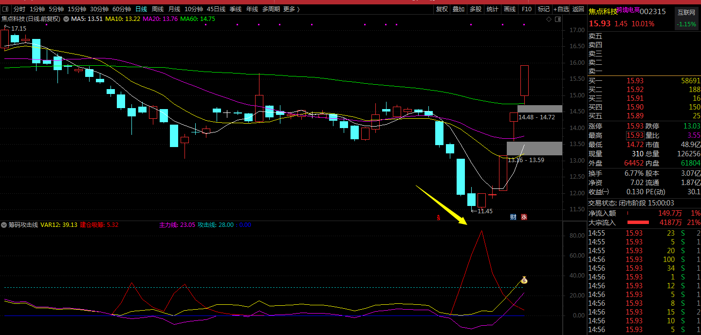Image resolution: width=701 pixels, height=335 pixels.
Task: Click the MA10: 13.22 label
Action: coord(123,19)
